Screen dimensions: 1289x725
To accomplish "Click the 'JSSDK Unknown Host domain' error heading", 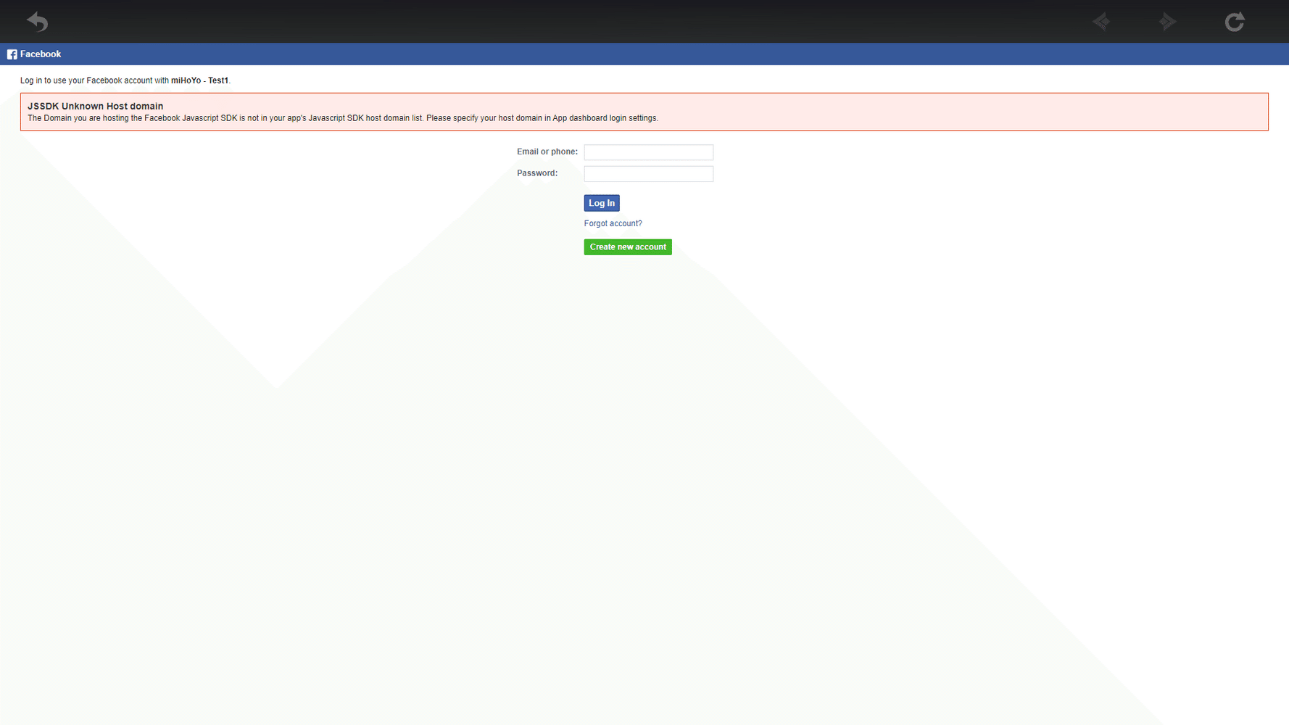I will coord(95,106).
